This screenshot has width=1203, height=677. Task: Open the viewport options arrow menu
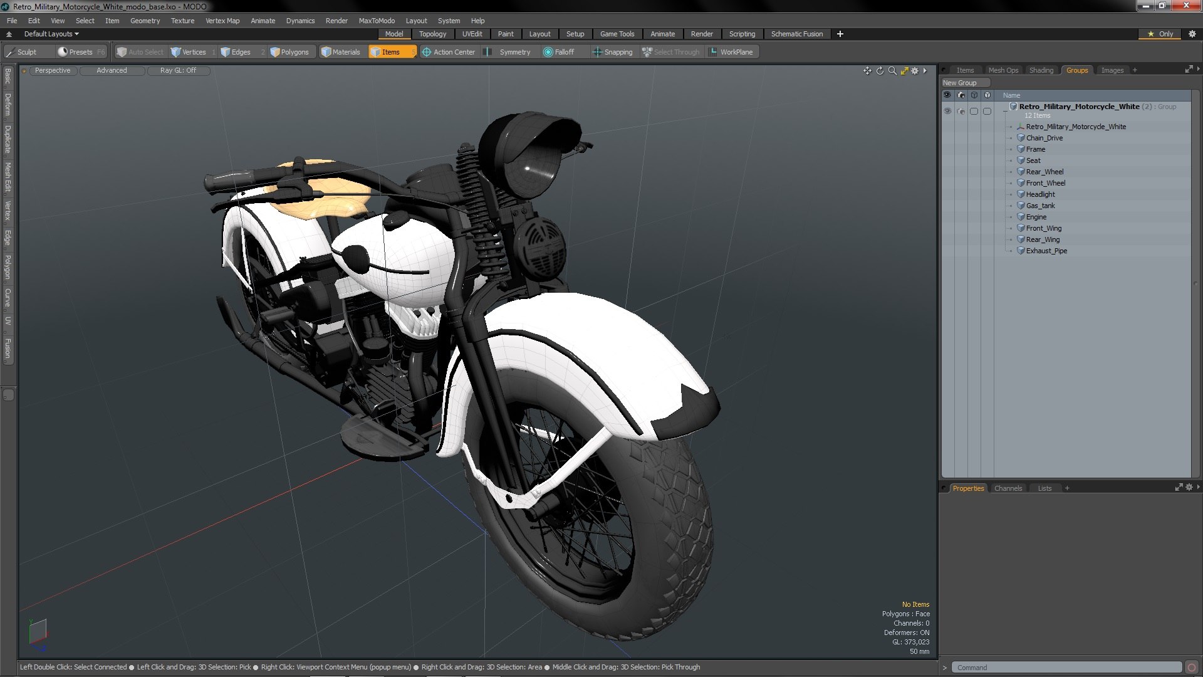click(925, 71)
